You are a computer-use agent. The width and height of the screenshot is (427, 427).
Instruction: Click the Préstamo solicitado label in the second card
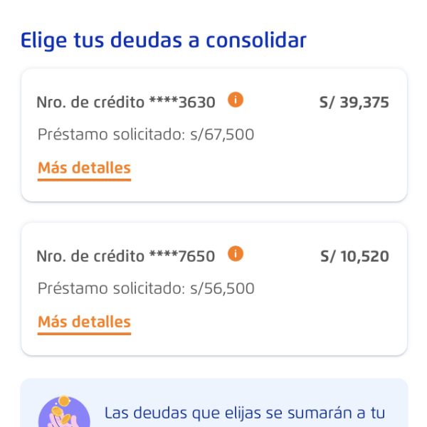(x=111, y=288)
